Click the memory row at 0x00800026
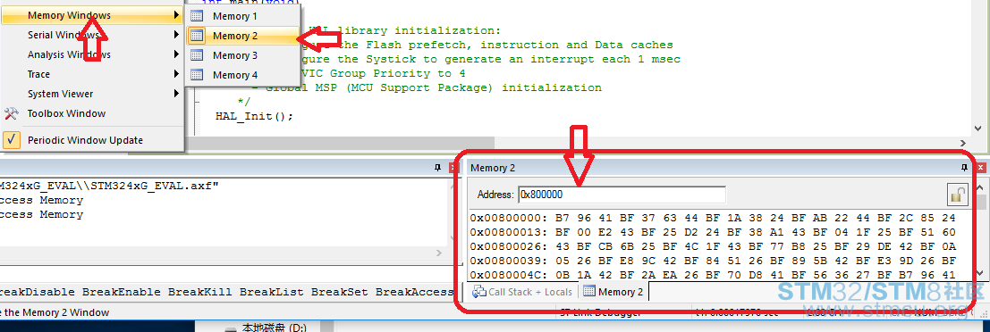This screenshot has height=332, width=990. click(713, 246)
